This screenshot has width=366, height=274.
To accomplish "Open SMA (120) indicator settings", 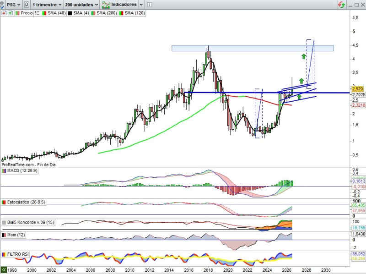I will tap(135, 13).
